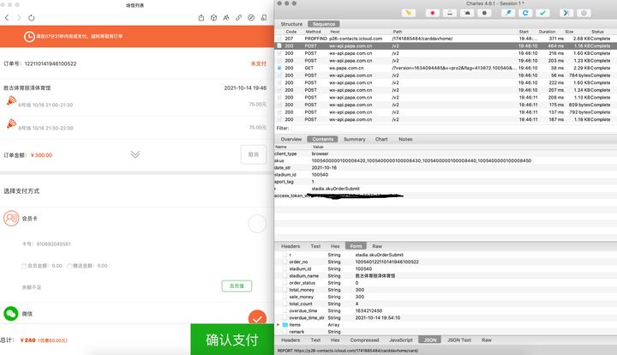This screenshot has width=617, height=355.
Task: Open the response JSON tab
Action: point(429,340)
